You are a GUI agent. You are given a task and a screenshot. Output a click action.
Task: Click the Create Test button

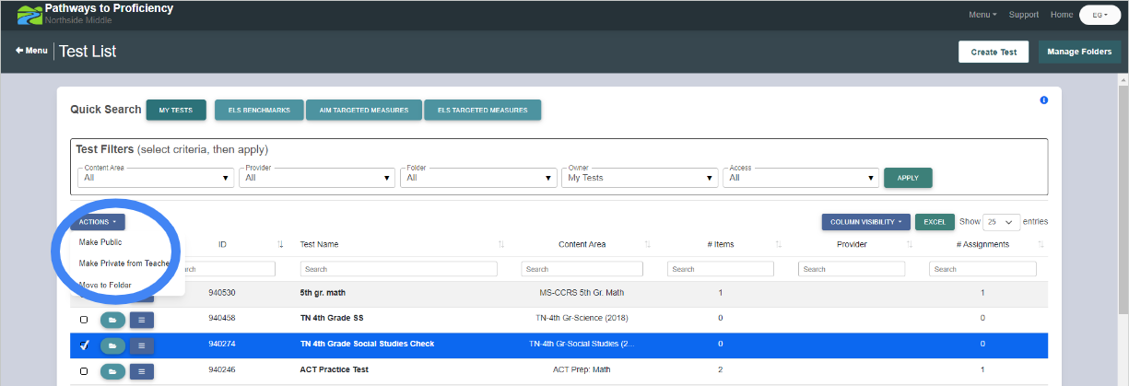tap(994, 52)
